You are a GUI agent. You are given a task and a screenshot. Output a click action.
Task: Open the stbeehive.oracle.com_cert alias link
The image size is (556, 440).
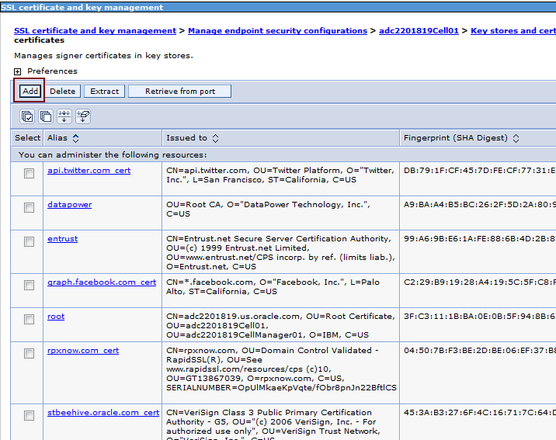103,412
